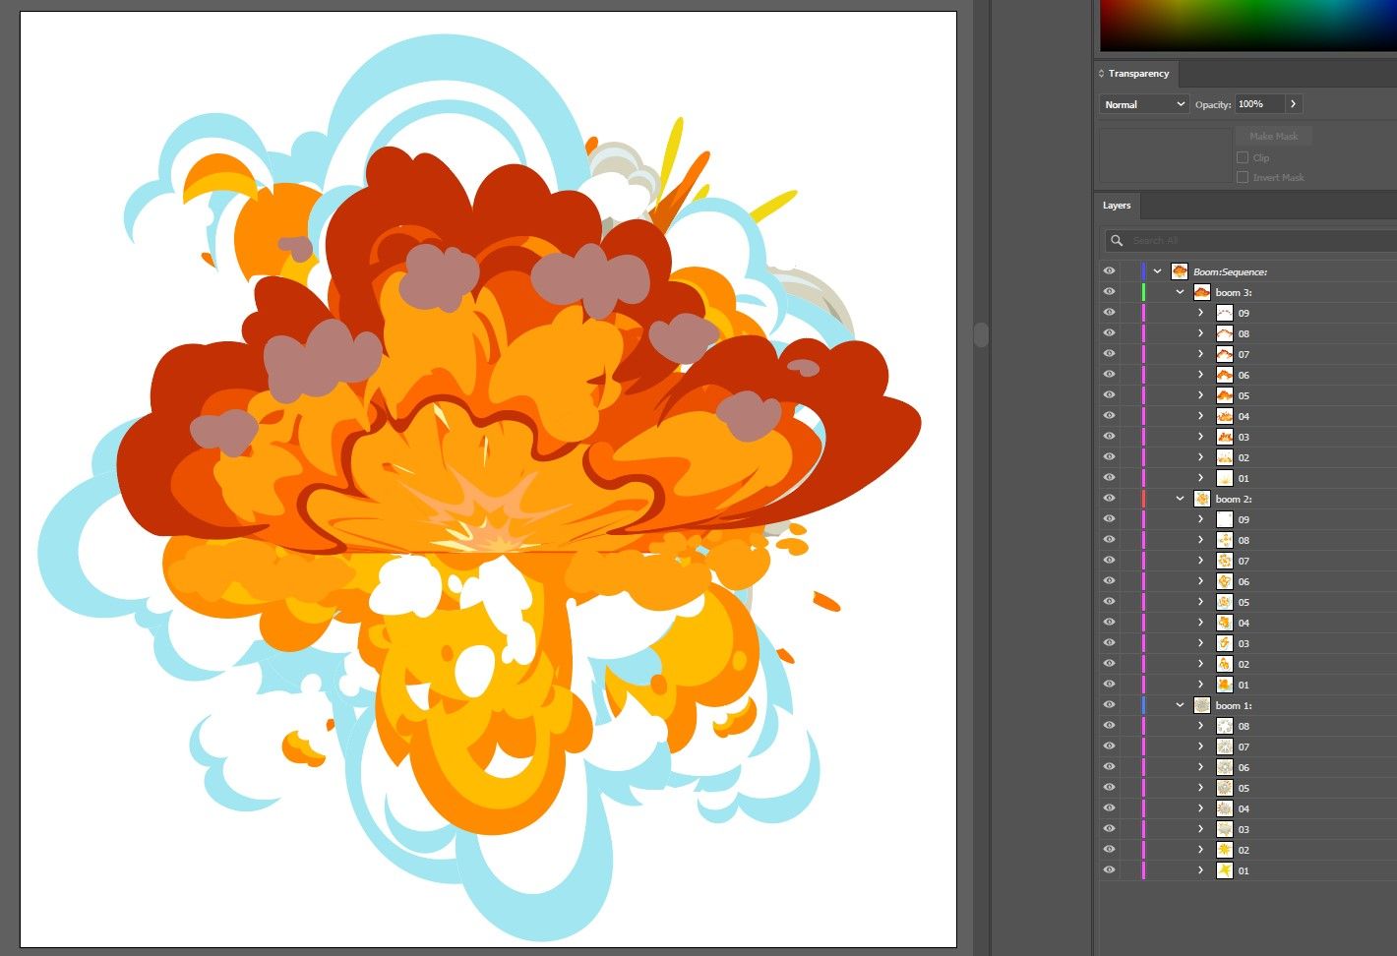Screen dimensions: 1397x956
Task: Click the search magnifier icon in Layers panel
Action: tap(1116, 240)
